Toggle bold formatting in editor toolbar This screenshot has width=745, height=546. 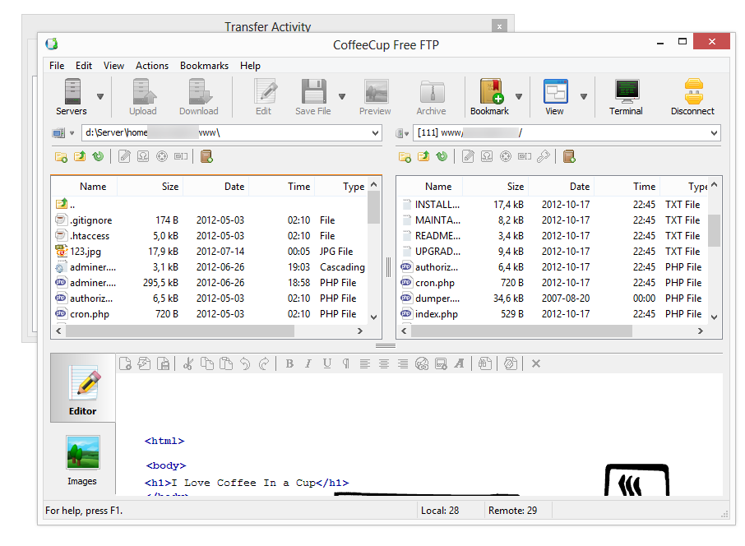[x=289, y=363]
